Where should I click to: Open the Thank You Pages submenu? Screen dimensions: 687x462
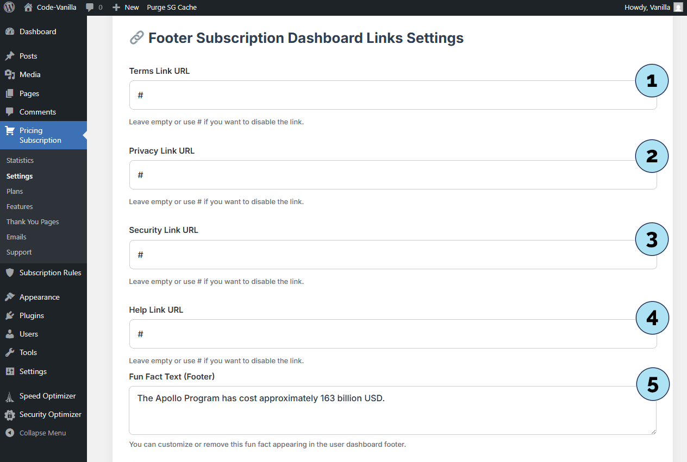(33, 221)
